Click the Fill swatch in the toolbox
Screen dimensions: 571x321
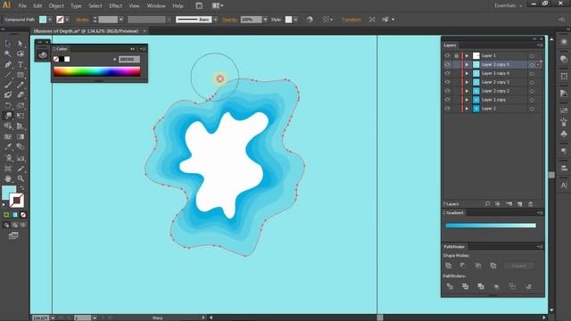tap(9, 193)
